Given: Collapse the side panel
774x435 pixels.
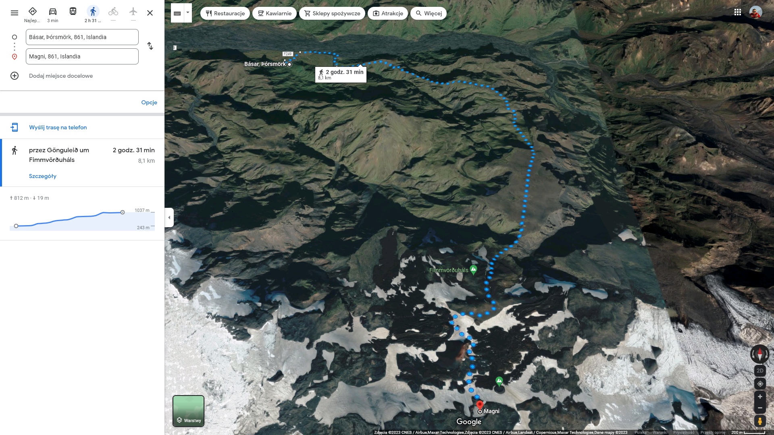Looking at the screenshot, I should (x=169, y=217).
